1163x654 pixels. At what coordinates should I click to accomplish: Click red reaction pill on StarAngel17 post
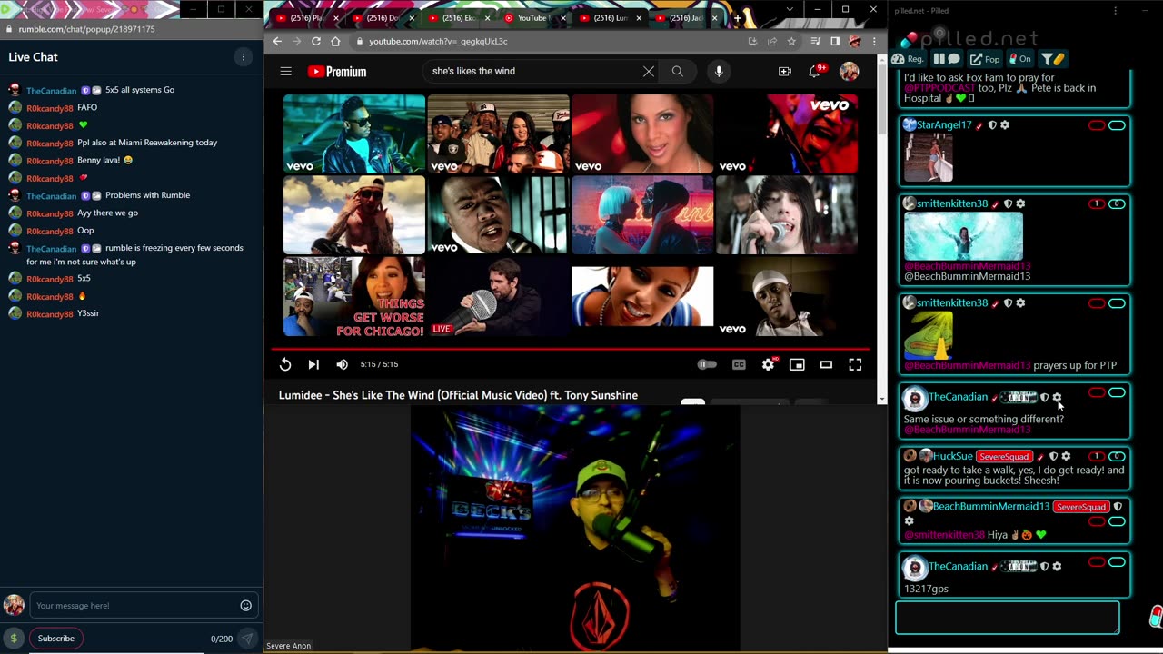tap(1097, 125)
